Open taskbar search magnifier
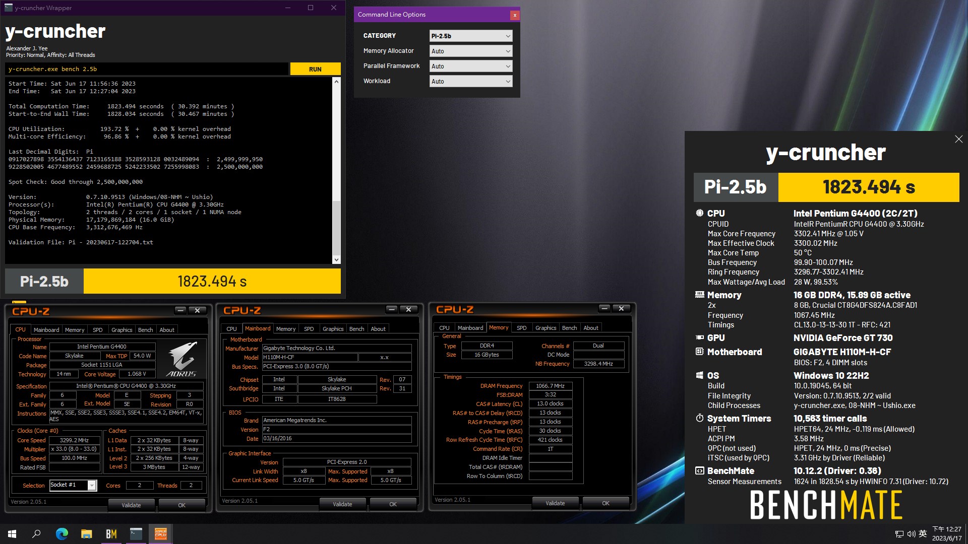This screenshot has width=968, height=544. click(36, 534)
